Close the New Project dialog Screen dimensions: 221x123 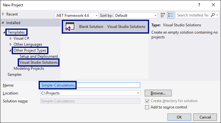coord(213,5)
